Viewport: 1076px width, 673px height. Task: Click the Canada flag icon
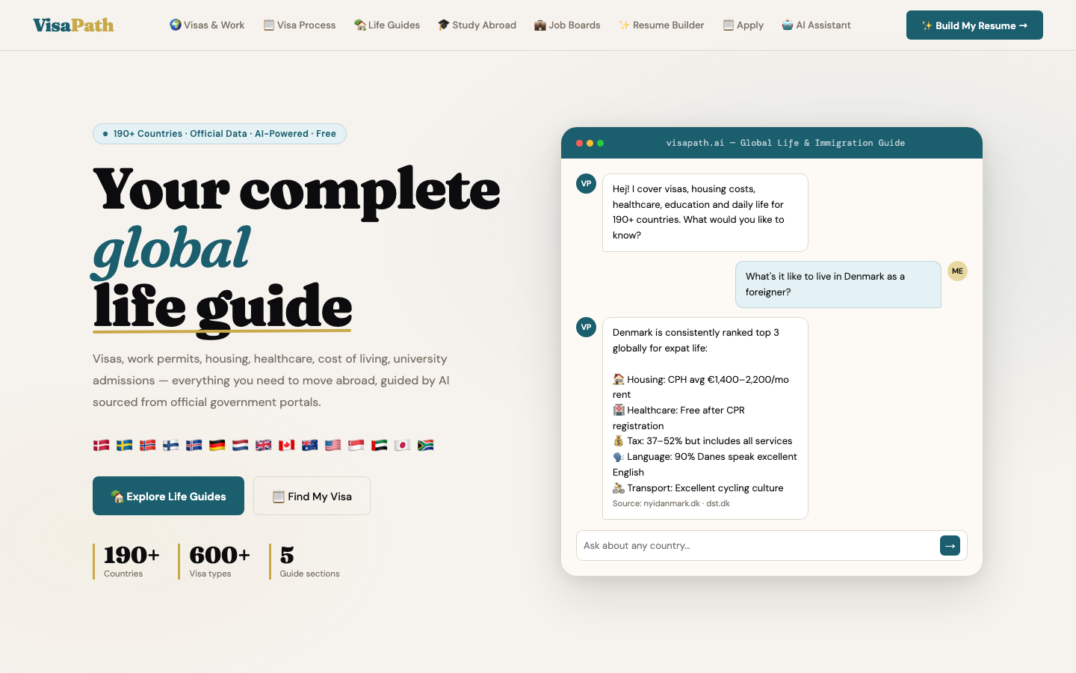click(286, 445)
